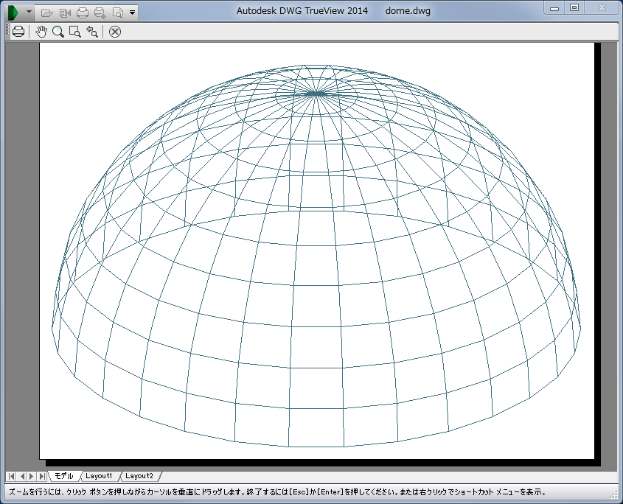Print using the preview toolbar Plot icon

[18, 32]
